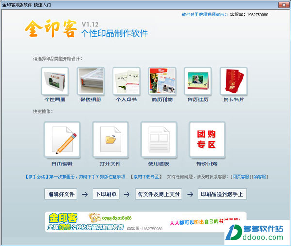This screenshot has height=246, width=291.
Task: Click the 贺卡名片 text label
Action: tap(234, 99)
